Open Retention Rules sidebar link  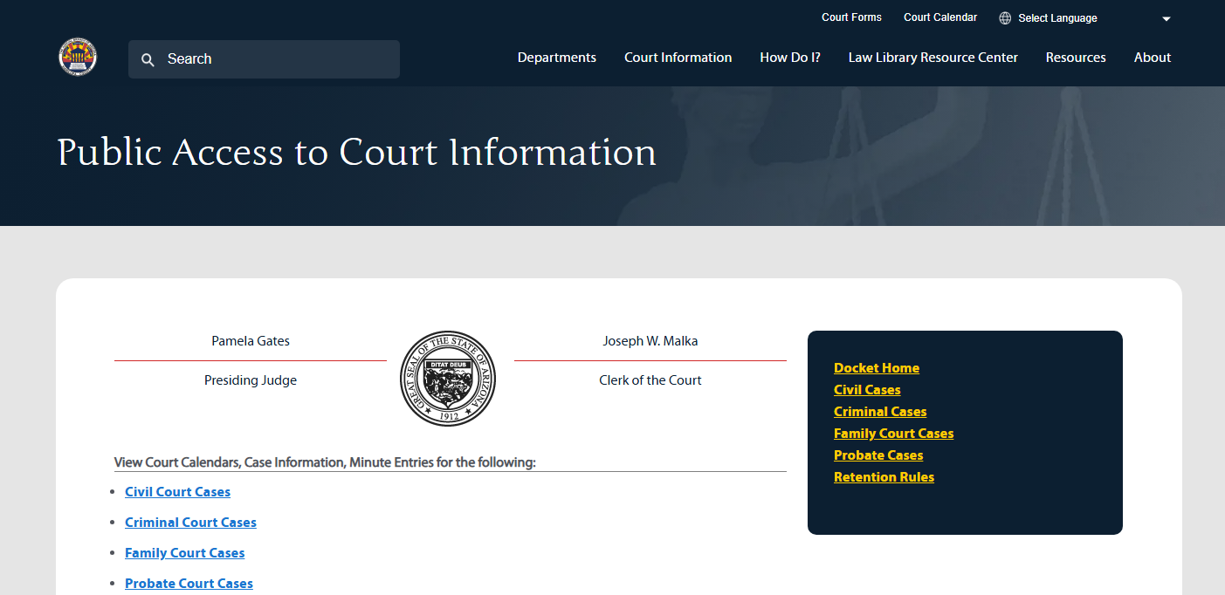coord(884,477)
